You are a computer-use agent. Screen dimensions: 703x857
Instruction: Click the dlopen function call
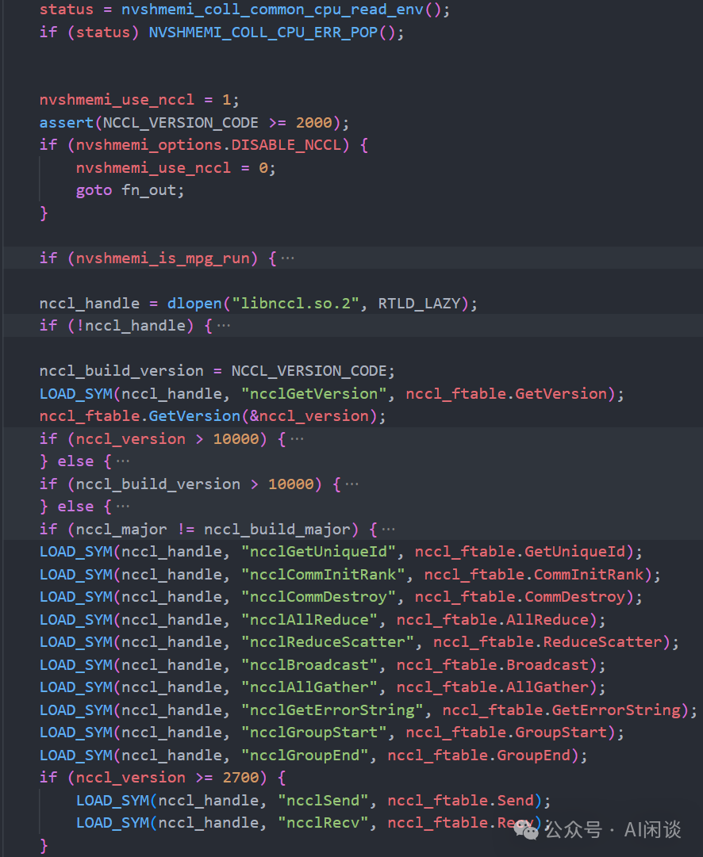[x=194, y=304]
